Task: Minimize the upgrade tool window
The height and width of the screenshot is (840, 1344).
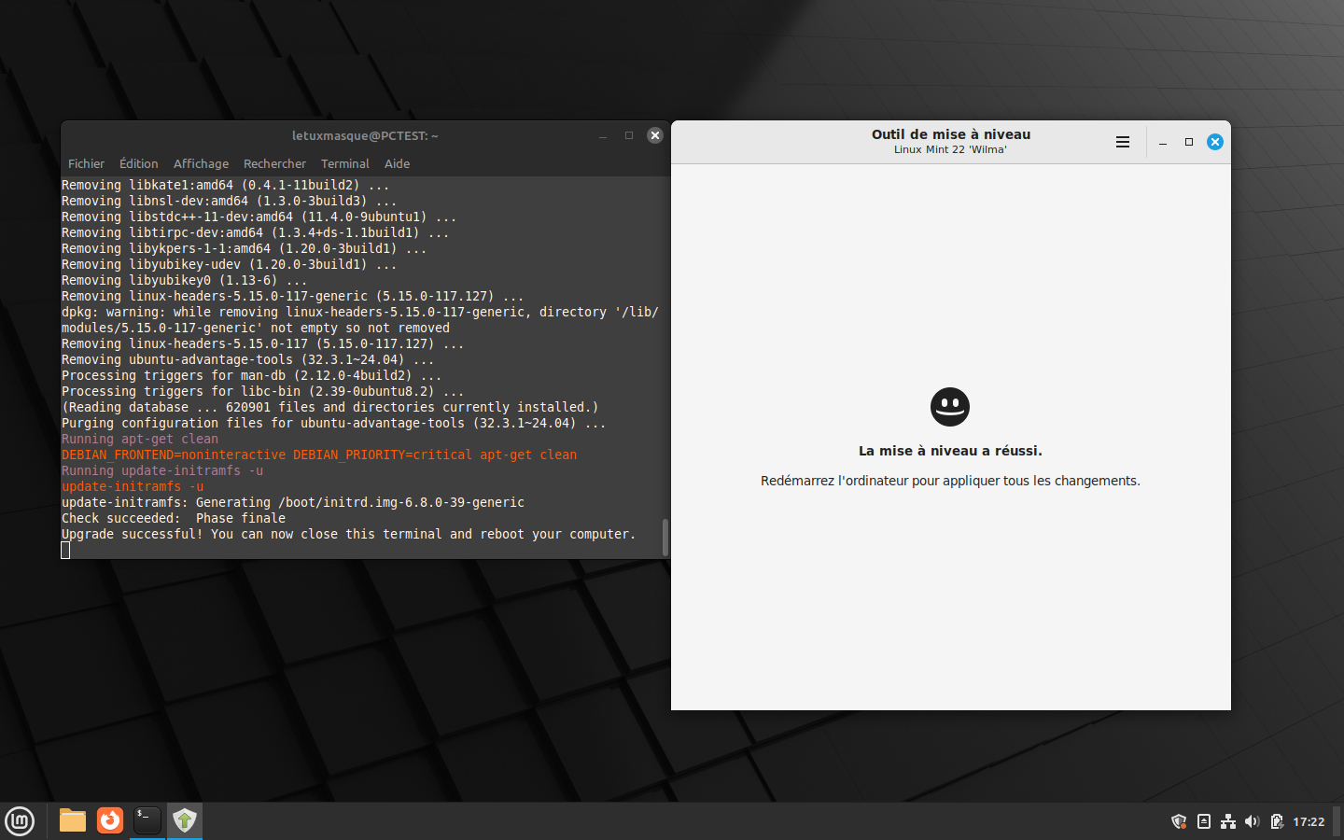Action: point(1163,142)
